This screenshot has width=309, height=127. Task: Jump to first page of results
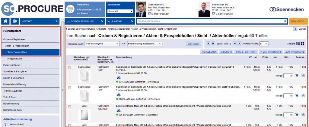208,43
